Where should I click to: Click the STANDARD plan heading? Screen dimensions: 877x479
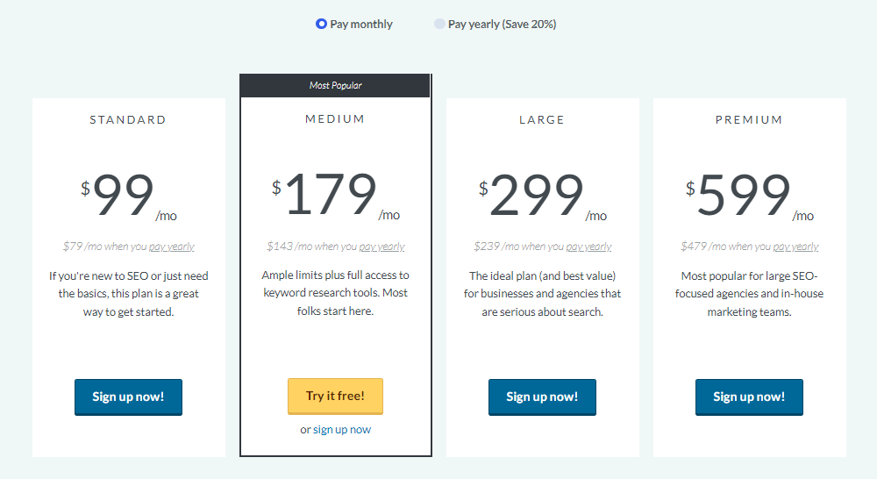[x=128, y=119]
